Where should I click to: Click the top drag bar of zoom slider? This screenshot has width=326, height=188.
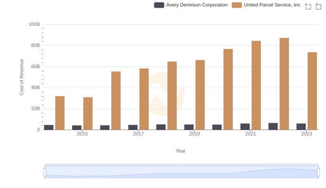click(181, 165)
